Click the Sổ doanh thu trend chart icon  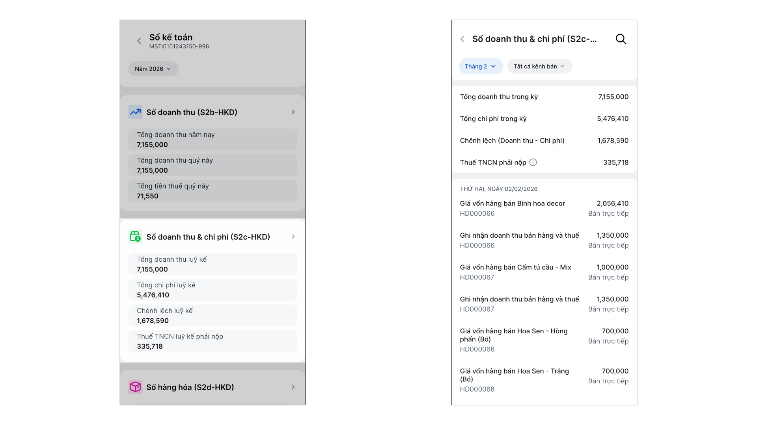point(135,112)
